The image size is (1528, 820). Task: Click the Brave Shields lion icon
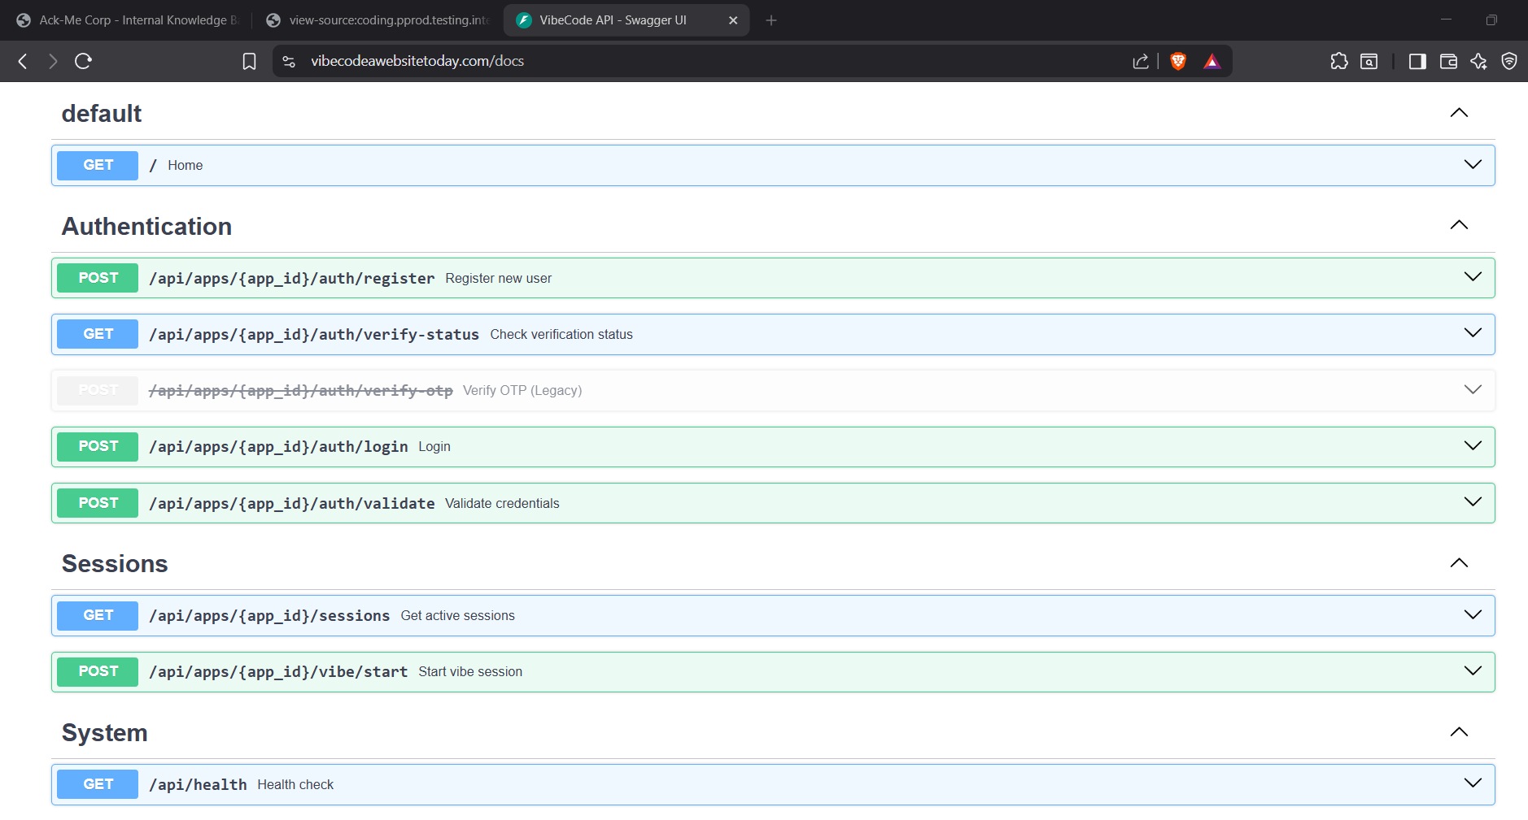click(x=1177, y=61)
